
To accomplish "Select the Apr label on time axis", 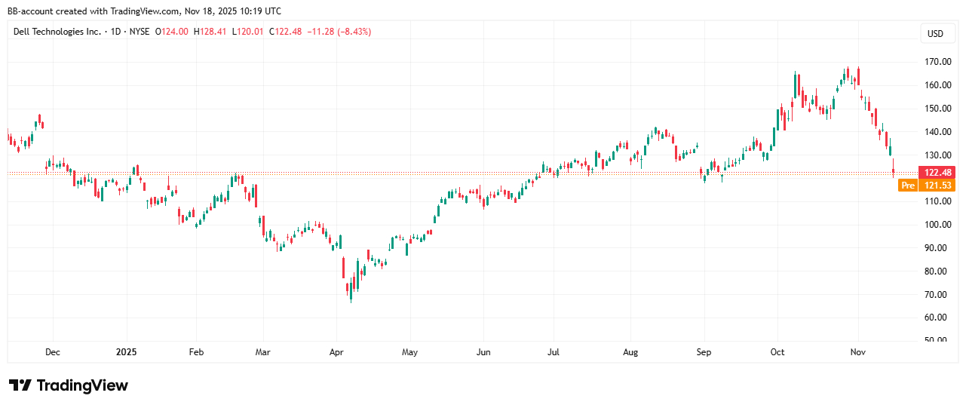I will tap(336, 352).
